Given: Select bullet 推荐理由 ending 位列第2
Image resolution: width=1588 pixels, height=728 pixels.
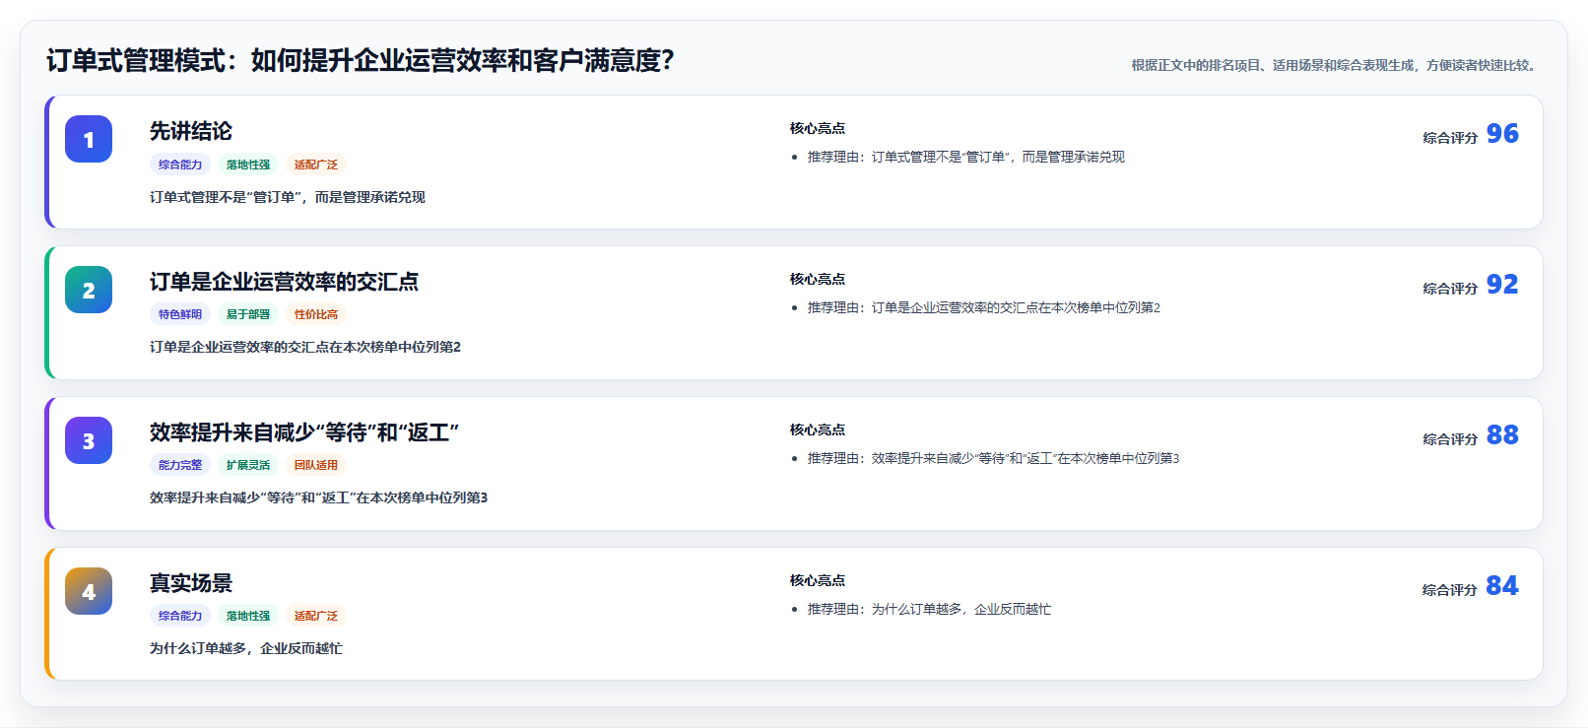Looking at the screenshot, I should (984, 307).
